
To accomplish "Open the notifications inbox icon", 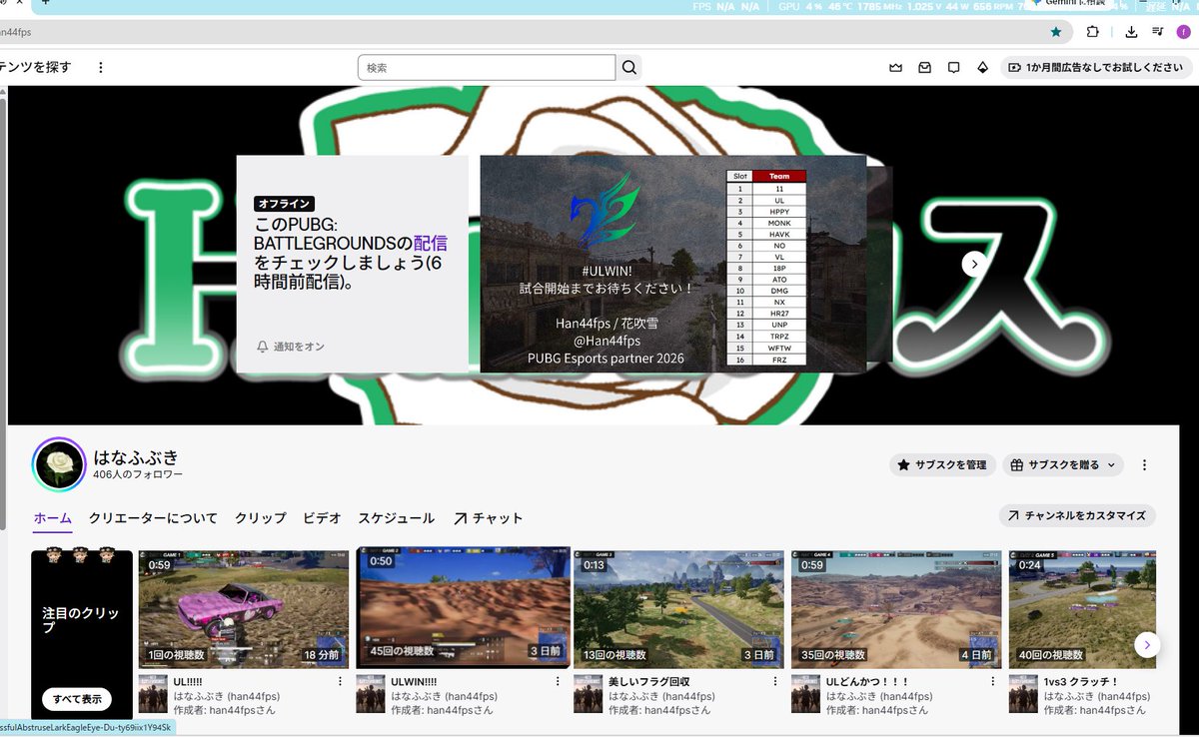I will pyautogui.click(x=924, y=68).
